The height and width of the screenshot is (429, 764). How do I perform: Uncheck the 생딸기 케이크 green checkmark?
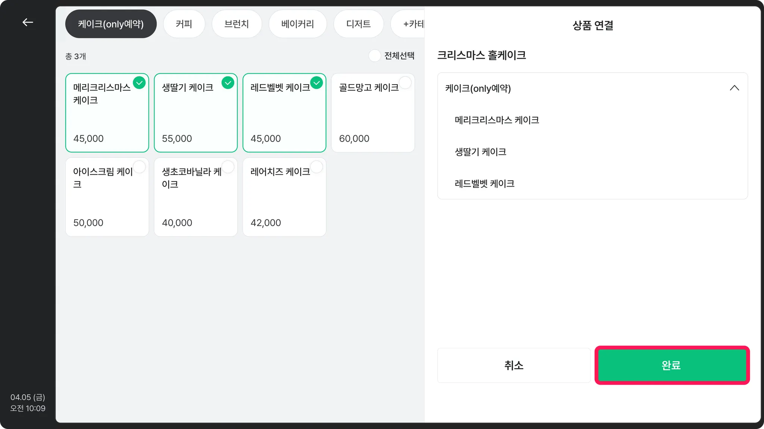pos(228,83)
